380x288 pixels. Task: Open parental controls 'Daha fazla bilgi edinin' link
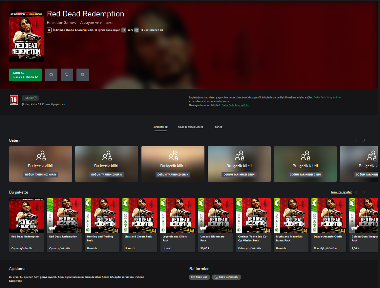(x=235, y=105)
